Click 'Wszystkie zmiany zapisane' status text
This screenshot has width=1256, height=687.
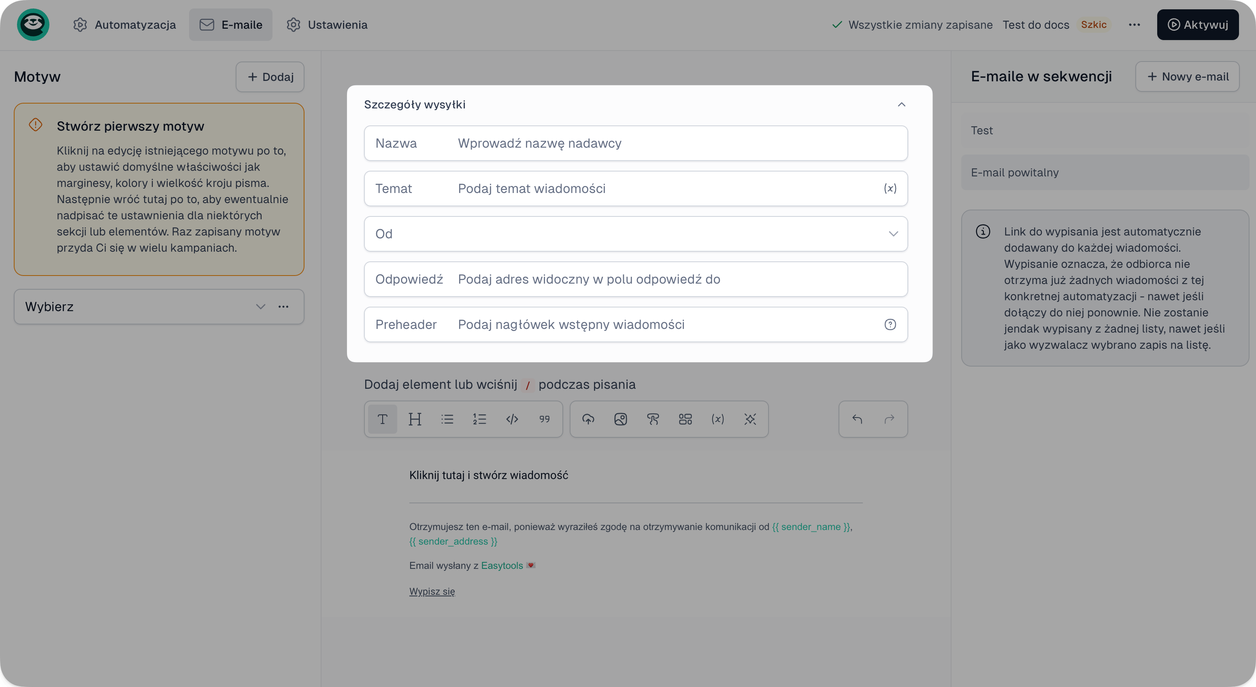pos(920,25)
